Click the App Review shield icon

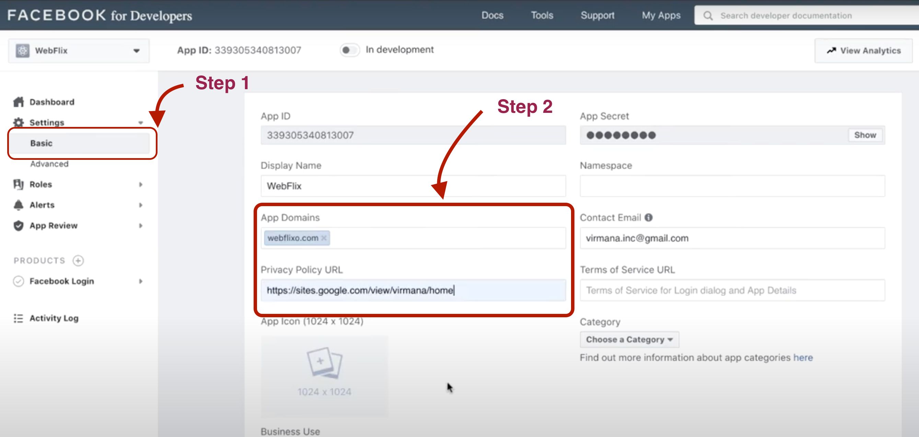(x=19, y=226)
